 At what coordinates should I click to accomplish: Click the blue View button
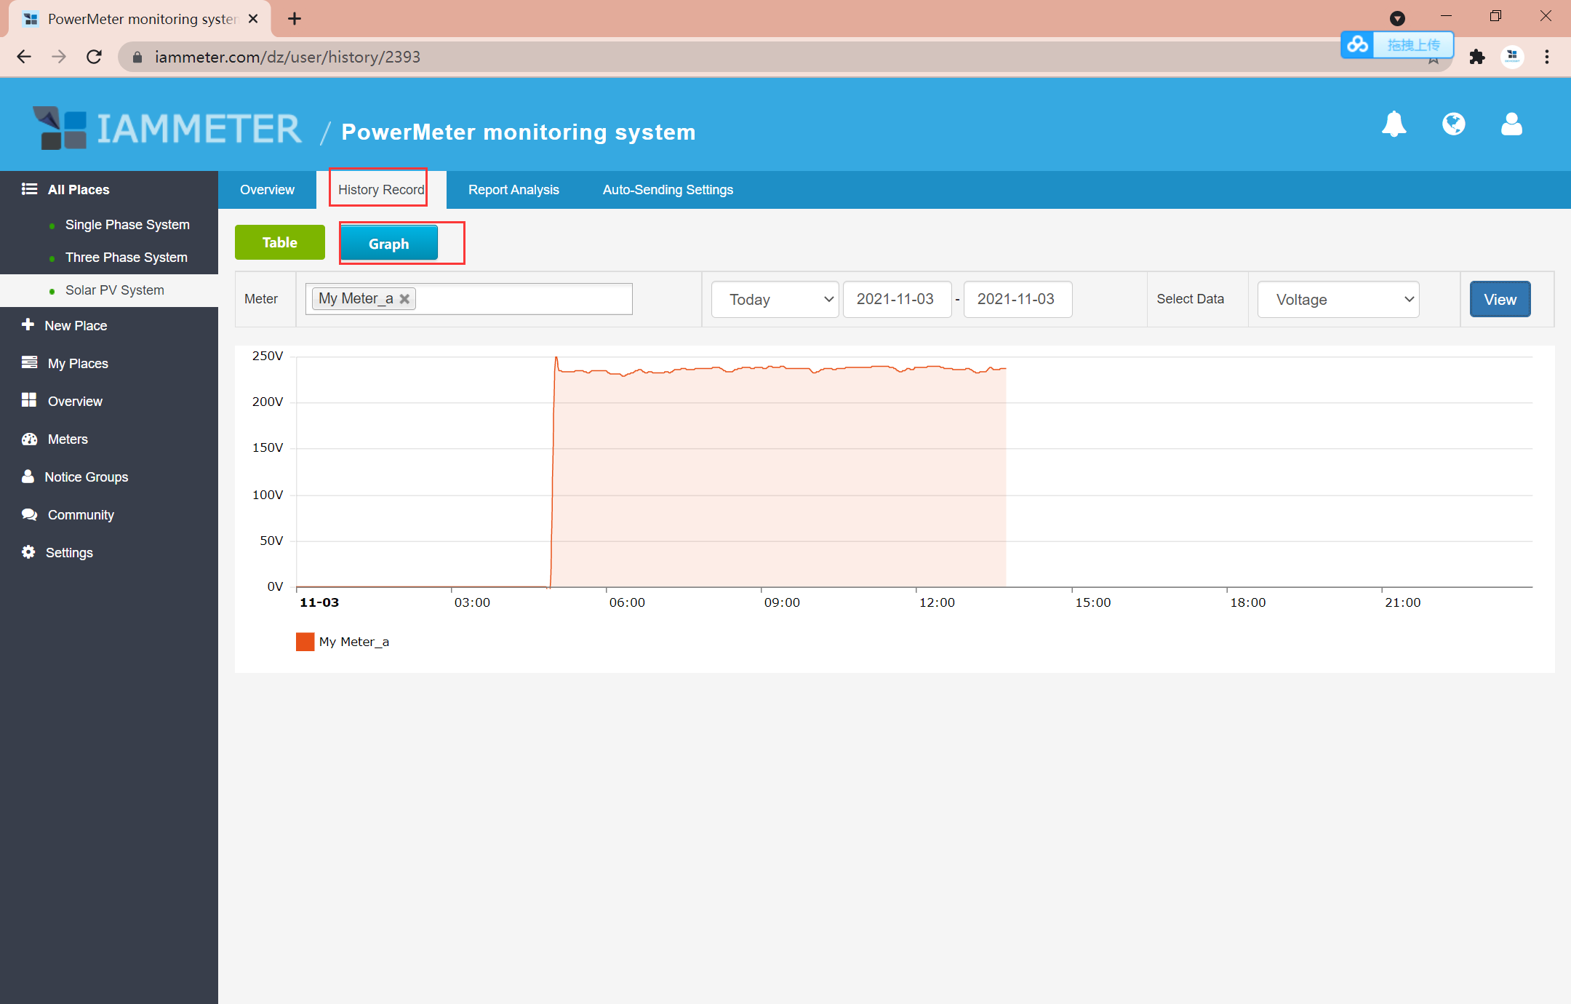point(1500,299)
